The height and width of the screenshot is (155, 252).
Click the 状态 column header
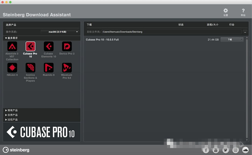(181, 25)
